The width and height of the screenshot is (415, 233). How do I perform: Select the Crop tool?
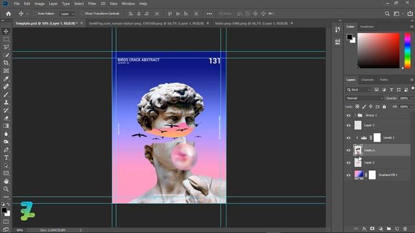pyautogui.click(x=6, y=63)
